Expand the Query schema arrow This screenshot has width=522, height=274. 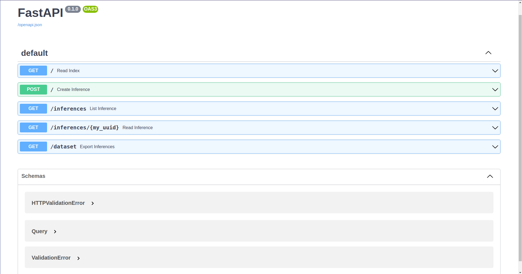pos(55,232)
